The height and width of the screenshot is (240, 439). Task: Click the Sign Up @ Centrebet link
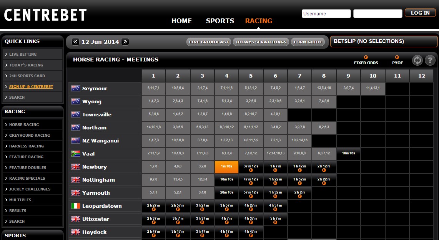(x=31, y=87)
